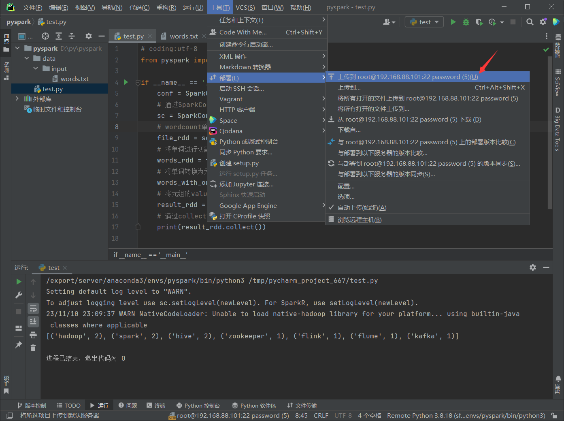
Task: Select 上传到 root@192.168.88.101:22 password (5)
Action: [x=428, y=77]
